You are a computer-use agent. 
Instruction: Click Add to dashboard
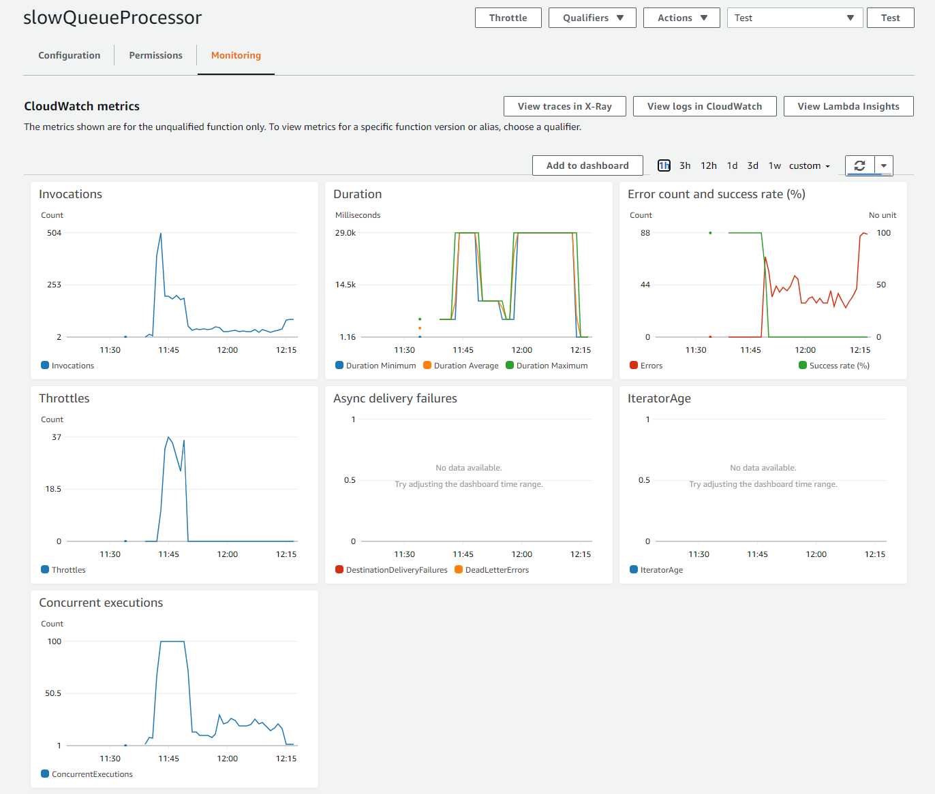coord(587,165)
